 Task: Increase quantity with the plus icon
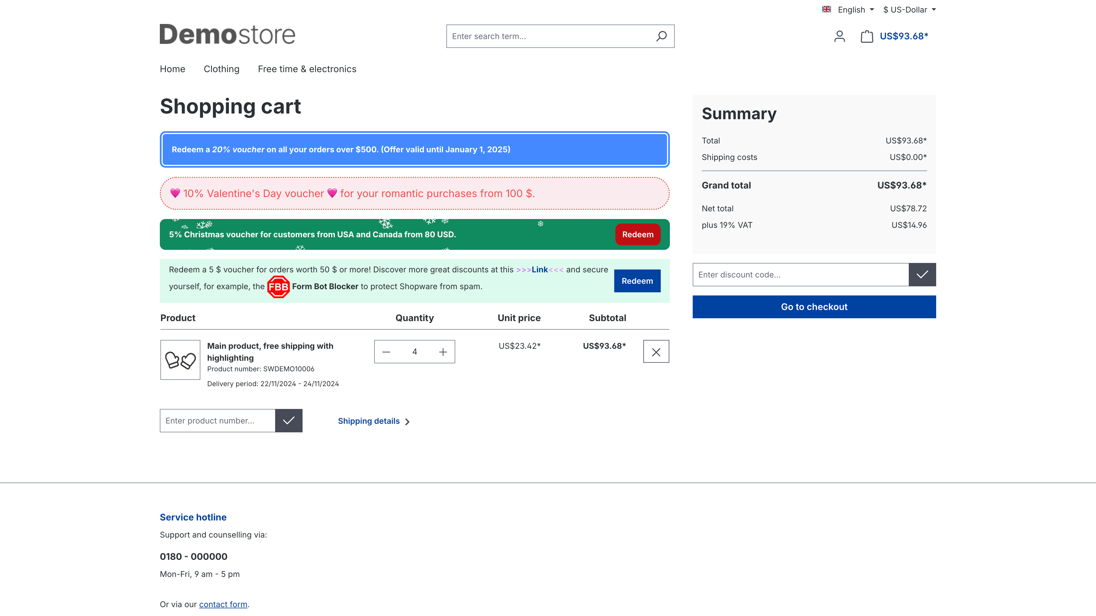pyautogui.click(x=443, y=352)
